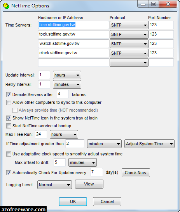Click the watch.stdtime.gov.tw hostname field
The height and width of the screenshot is (212, 180).
tap(73, 44)
